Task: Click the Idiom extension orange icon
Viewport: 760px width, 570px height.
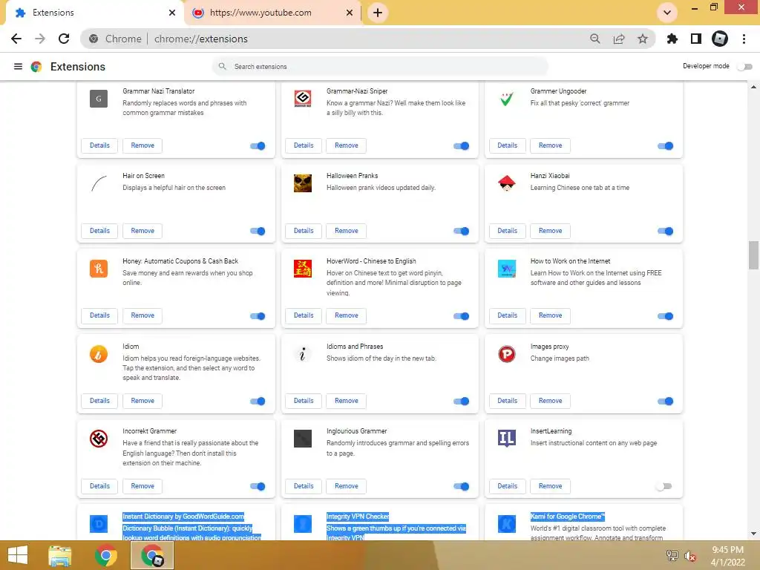Action: coord(99,354)
